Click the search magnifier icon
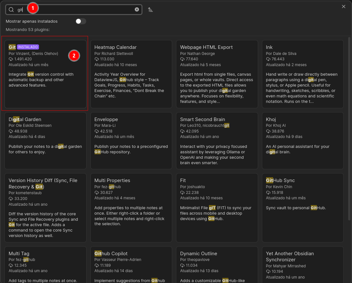 tap(11, 10)
